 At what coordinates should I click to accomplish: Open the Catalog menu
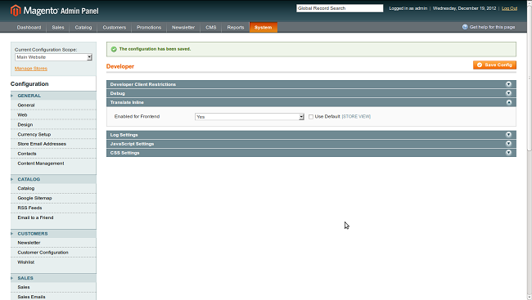click(x=83, y=27)
